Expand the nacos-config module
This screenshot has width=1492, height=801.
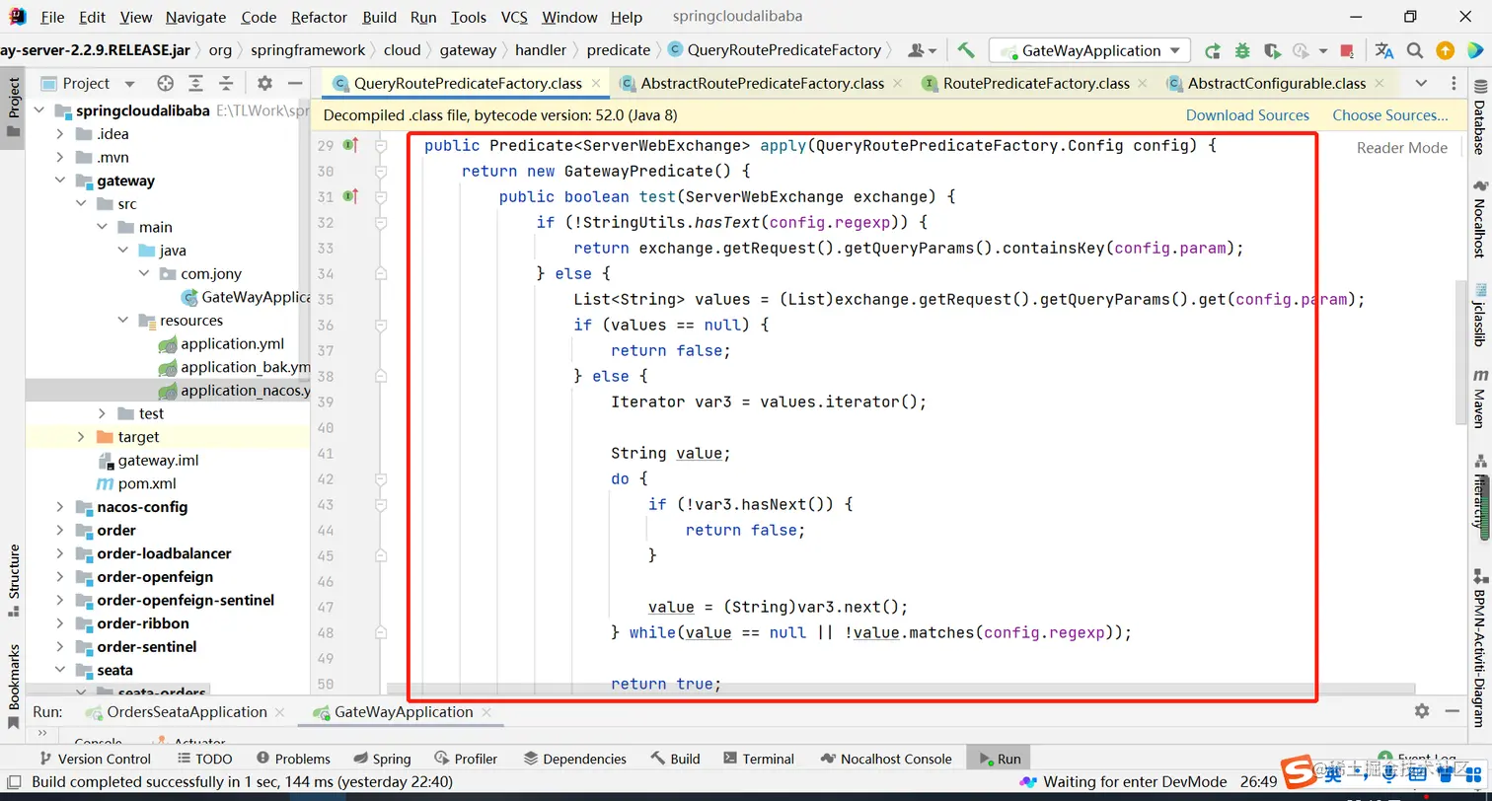pos(60,507)
